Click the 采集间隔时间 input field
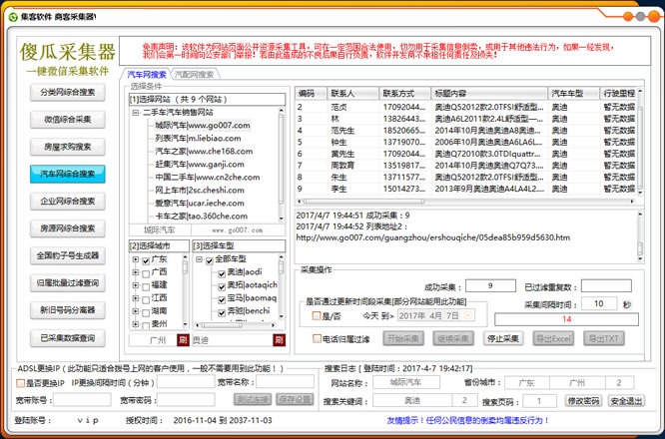 click(599, 303)
